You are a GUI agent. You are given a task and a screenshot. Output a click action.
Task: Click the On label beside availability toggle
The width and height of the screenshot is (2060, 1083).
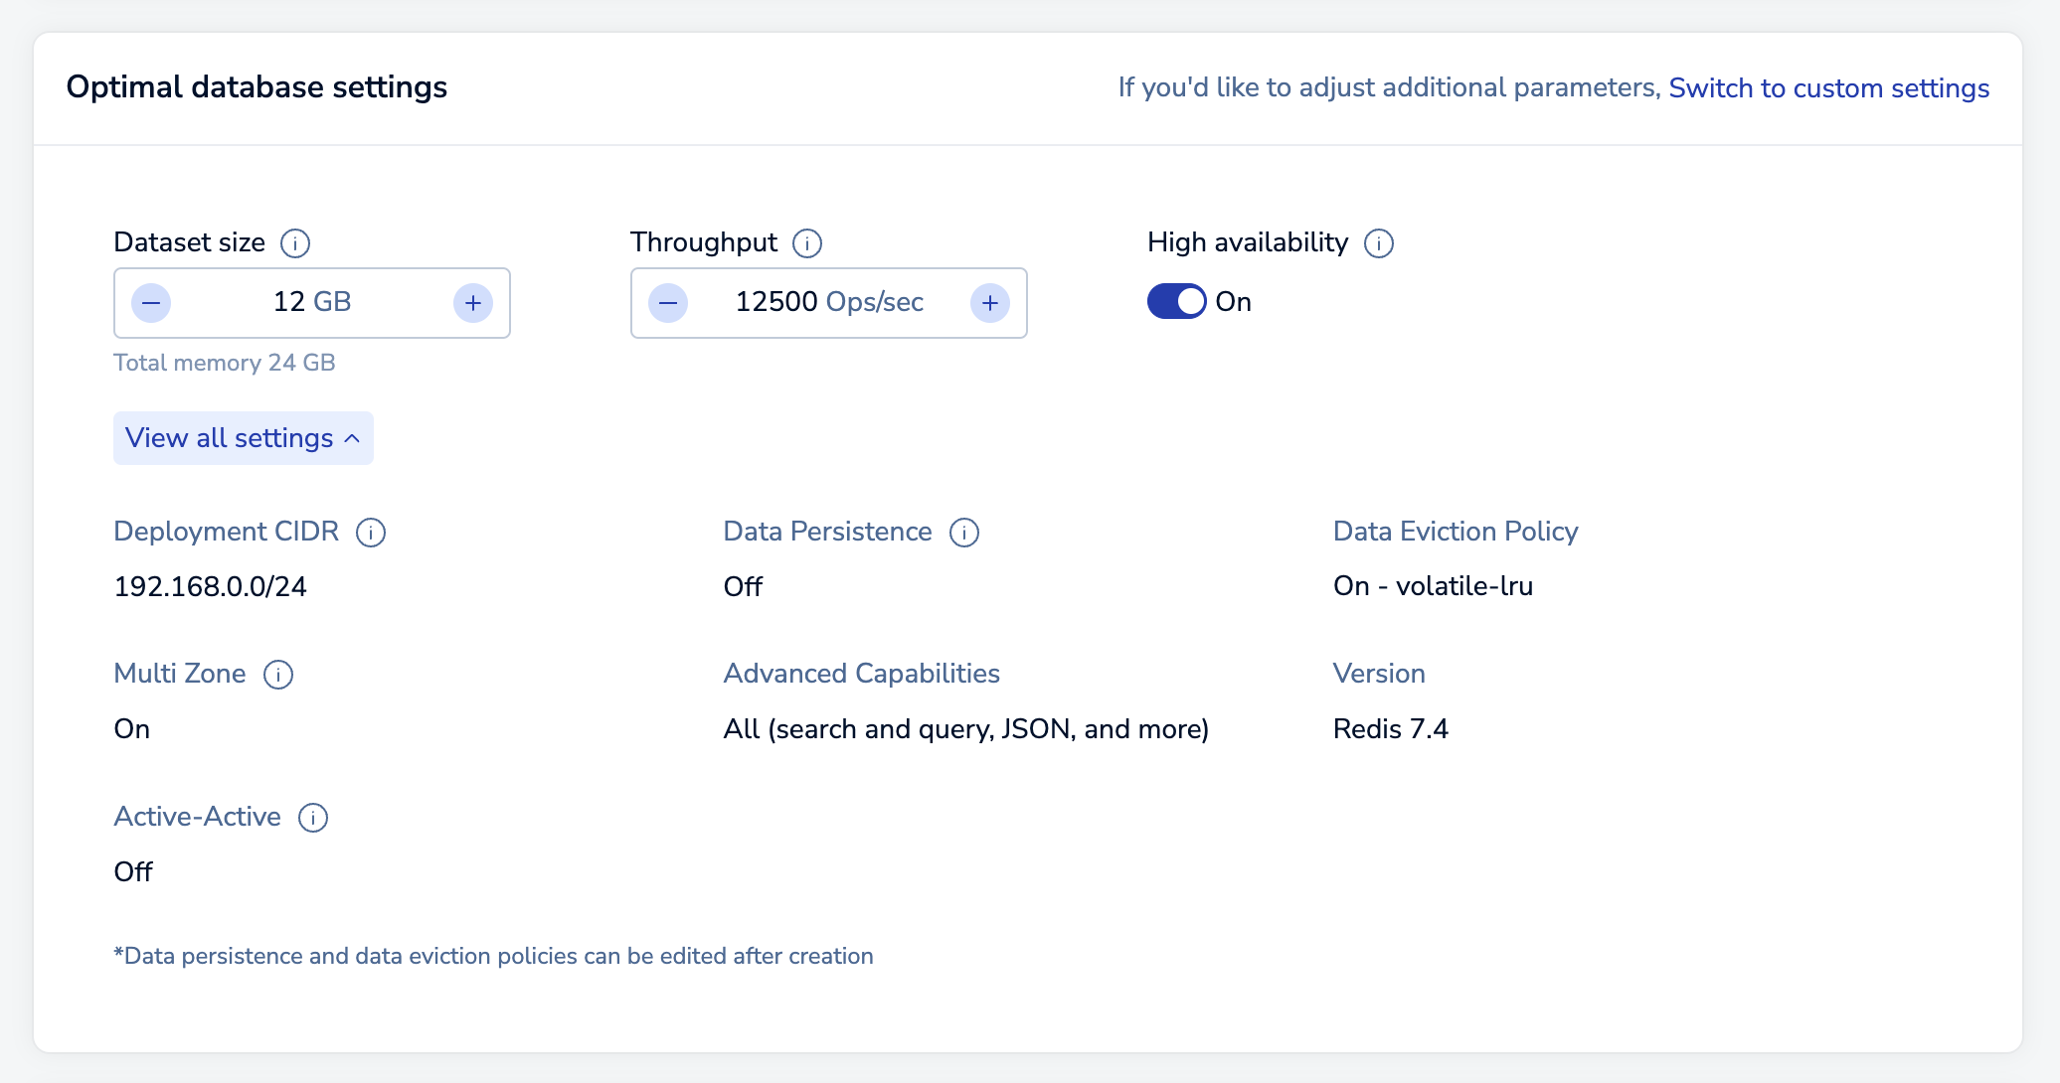pyautogui.click(x=1234, y=302)
